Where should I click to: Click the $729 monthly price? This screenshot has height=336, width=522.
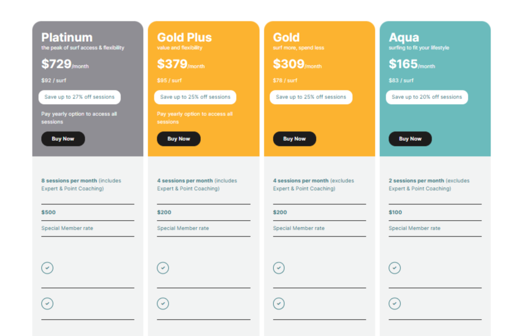[x=65, y=64]
